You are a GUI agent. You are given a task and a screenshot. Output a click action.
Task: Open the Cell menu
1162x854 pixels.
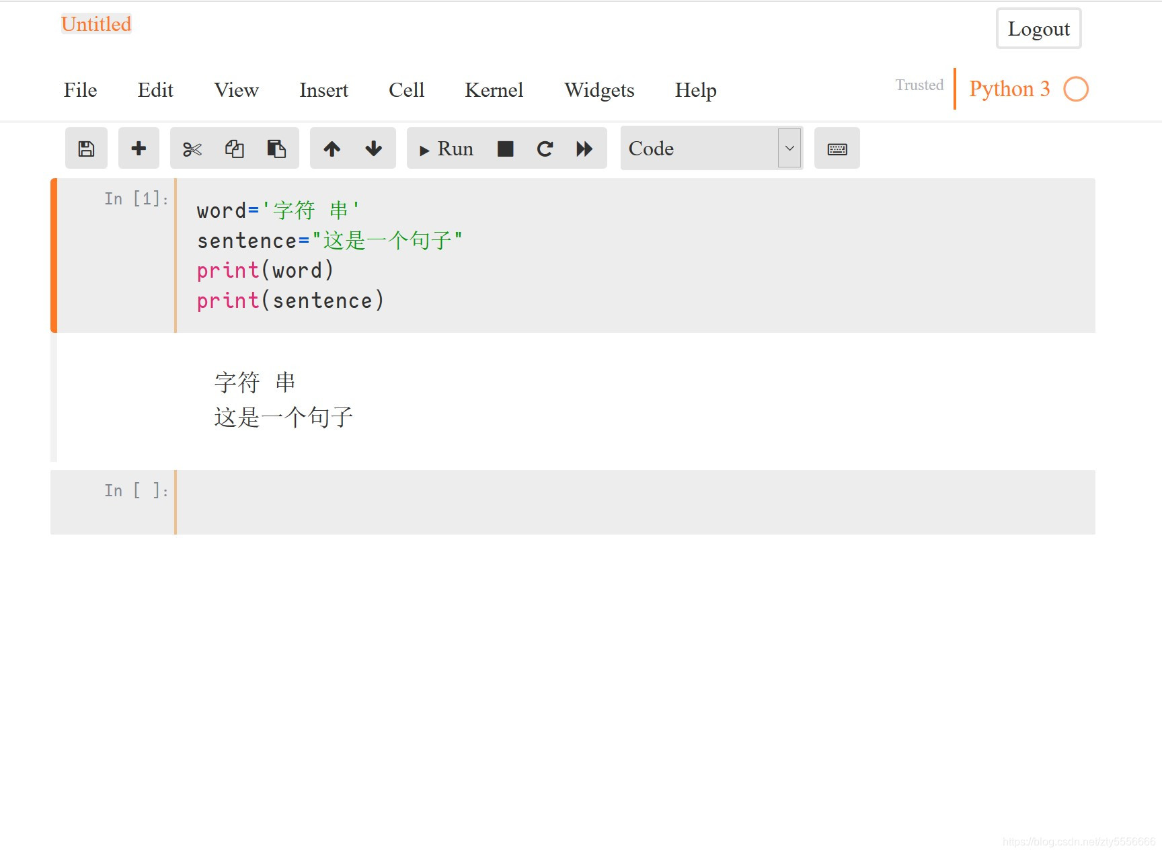(406, 90)
